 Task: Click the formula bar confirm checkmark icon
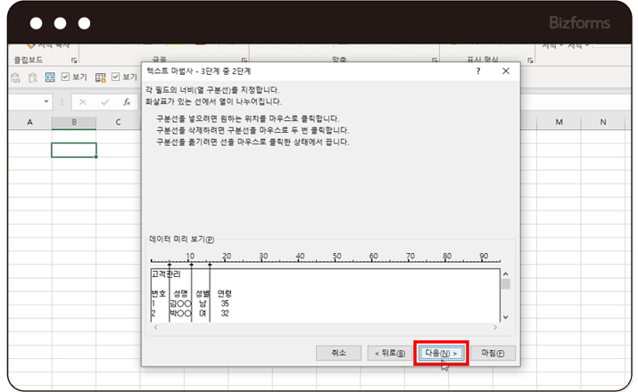[x=105, y=102]
